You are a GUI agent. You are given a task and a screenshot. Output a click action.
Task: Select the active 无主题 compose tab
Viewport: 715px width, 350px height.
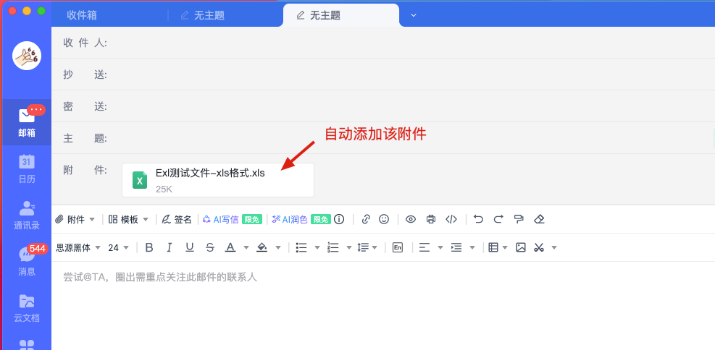[x=341, y=15]
